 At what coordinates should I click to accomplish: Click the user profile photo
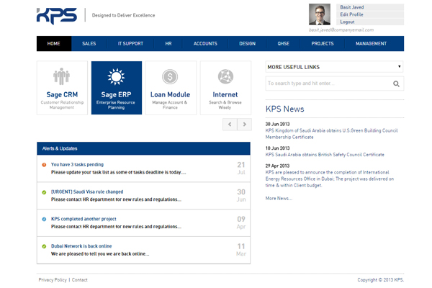pyautogui.click(x=320, y=14)
